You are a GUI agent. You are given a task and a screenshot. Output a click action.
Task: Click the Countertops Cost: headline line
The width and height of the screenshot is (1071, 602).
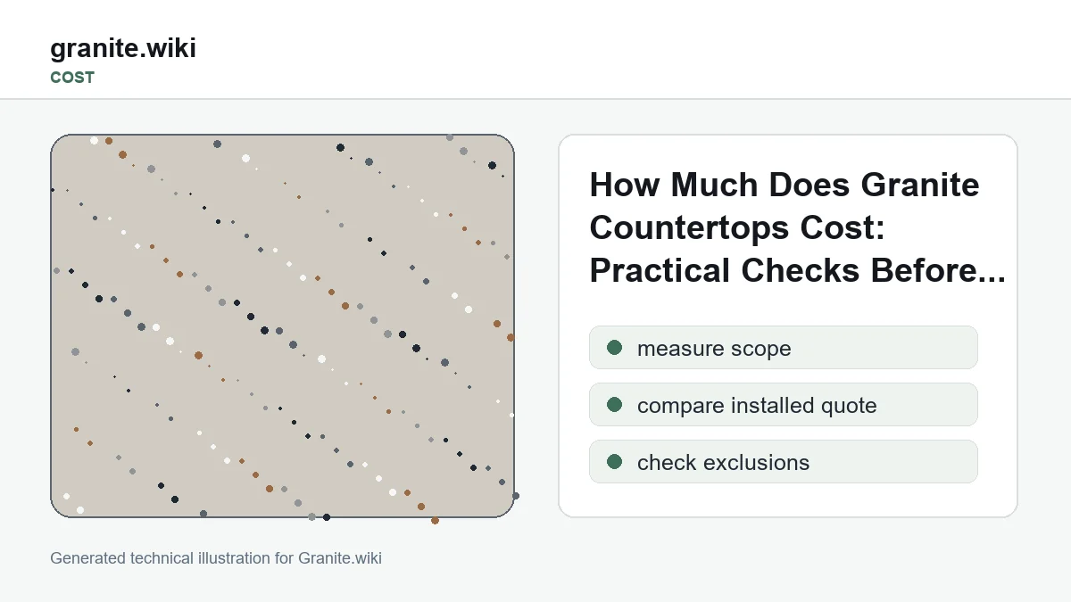(x=737, y=227)
